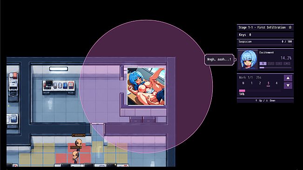The image size is (303, 170).
Task: Select work level N
Action: pyautogui.click(x=243, y=83)
